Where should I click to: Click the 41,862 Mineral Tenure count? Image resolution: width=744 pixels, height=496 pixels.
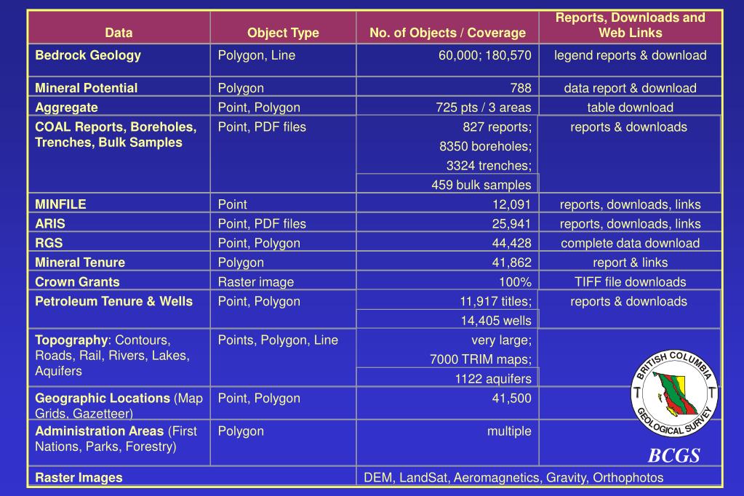(x=511, y=263)
